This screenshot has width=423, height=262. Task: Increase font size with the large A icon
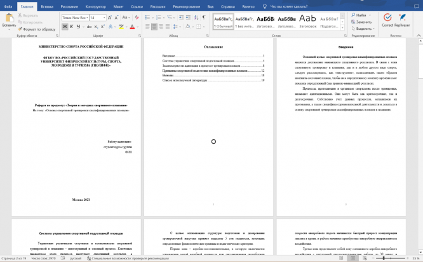[110, 18]
